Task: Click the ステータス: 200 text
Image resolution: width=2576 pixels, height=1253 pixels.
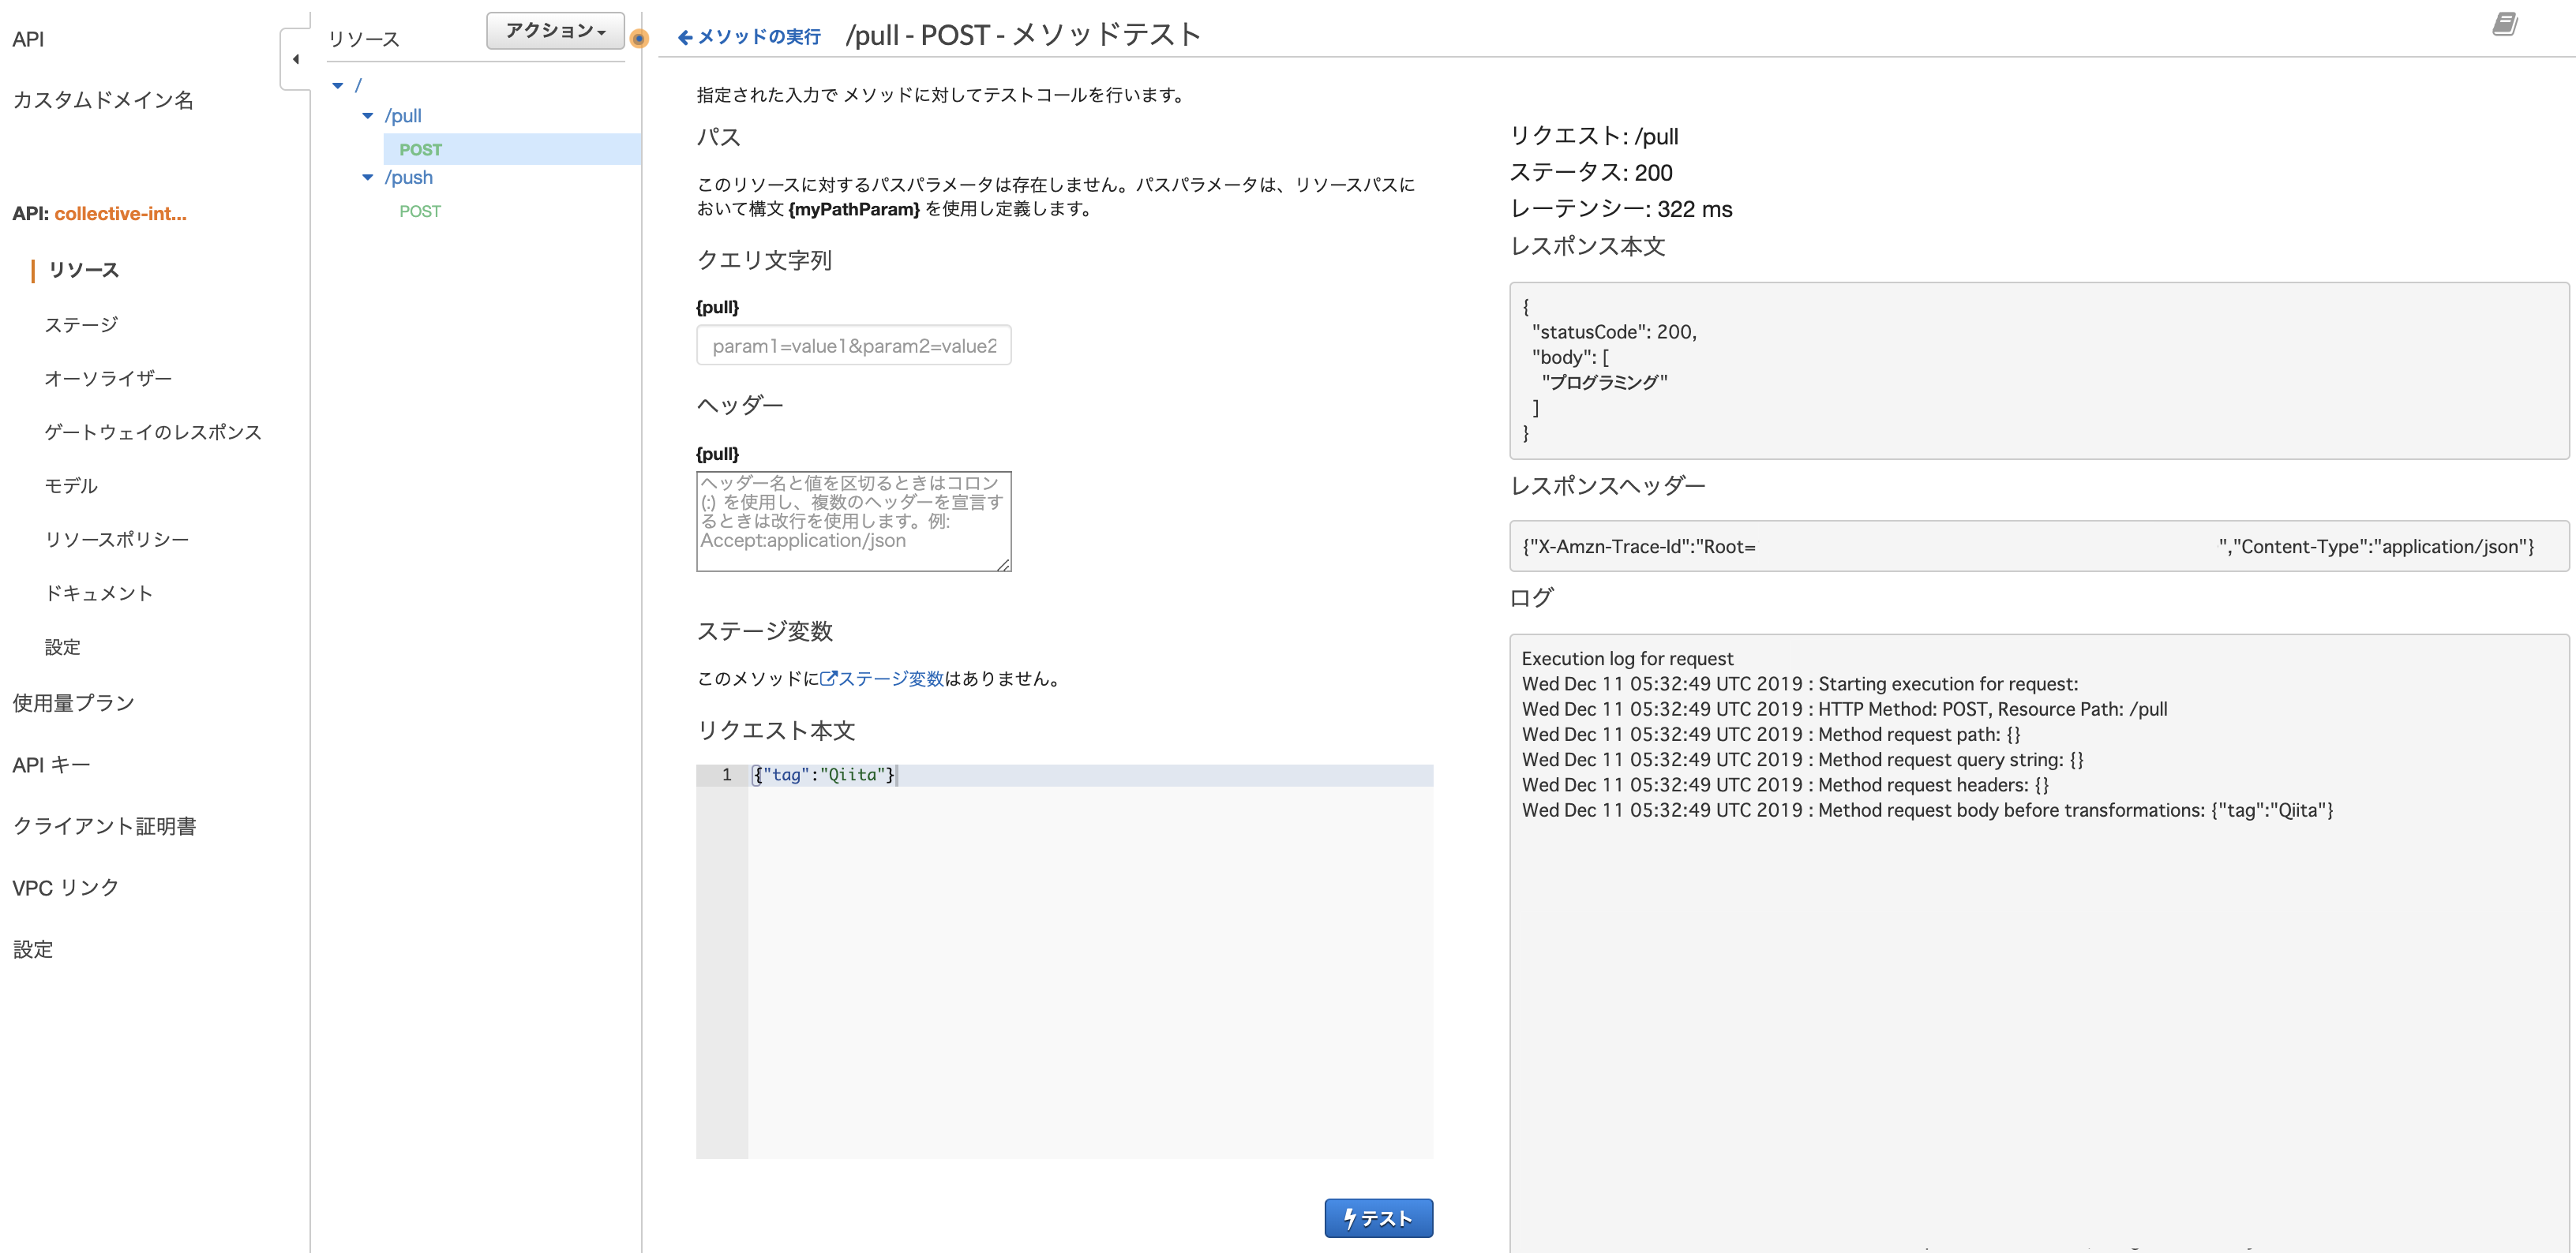Action: pyautogui.click(x=1591, y=173)
